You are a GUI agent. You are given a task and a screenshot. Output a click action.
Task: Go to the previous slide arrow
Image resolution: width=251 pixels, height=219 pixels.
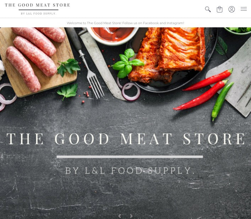pos(119,216)
